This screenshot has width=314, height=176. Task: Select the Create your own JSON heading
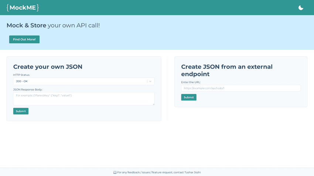[x=48, y=67]
